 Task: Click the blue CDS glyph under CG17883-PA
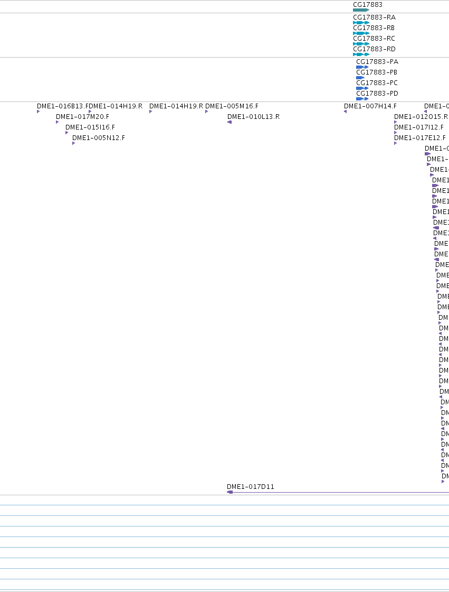click(362, 67)
